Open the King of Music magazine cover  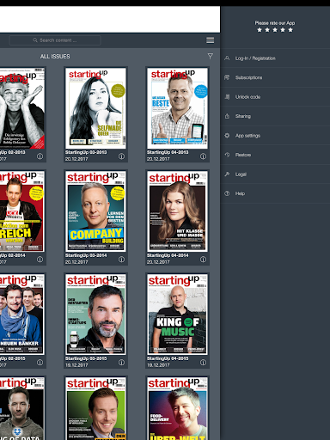(177, 315)
